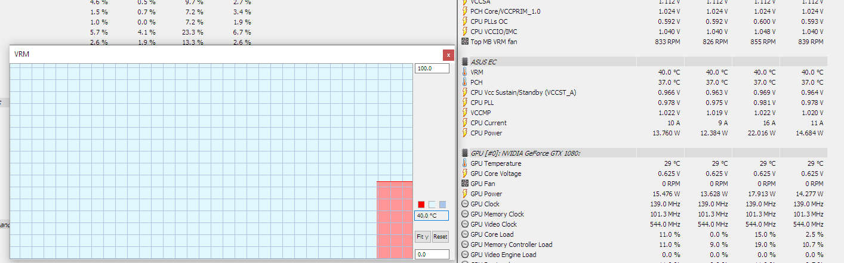Image resolution: width=844 pixels, height=263 pixels.
Task: Select the thermometer icon for GPU Temperature
Action: pyautogui.click(x=465, y=163)
